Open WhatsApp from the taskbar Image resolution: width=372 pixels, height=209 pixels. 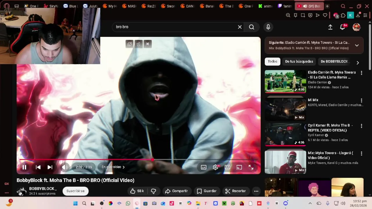128,203
